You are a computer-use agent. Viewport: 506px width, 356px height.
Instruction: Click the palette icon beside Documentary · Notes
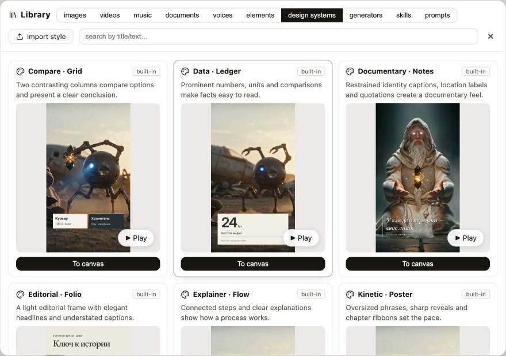pos(350,72)
